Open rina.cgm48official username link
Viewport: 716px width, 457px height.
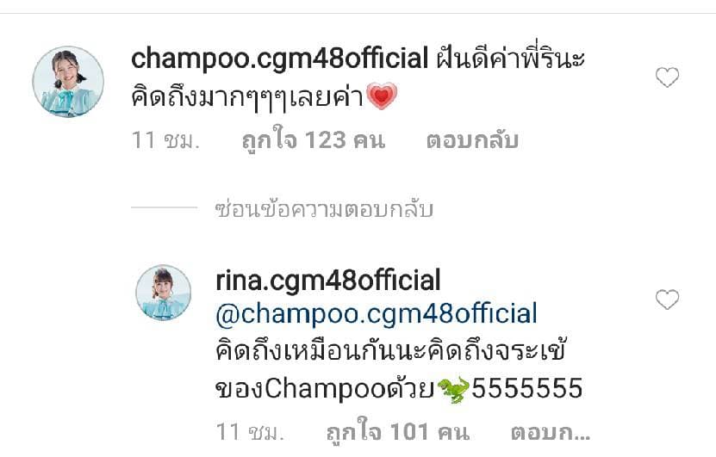tap(328, 281)
